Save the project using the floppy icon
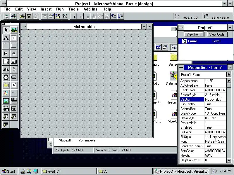This screenshot has width=234, height=175. [29, 16]
